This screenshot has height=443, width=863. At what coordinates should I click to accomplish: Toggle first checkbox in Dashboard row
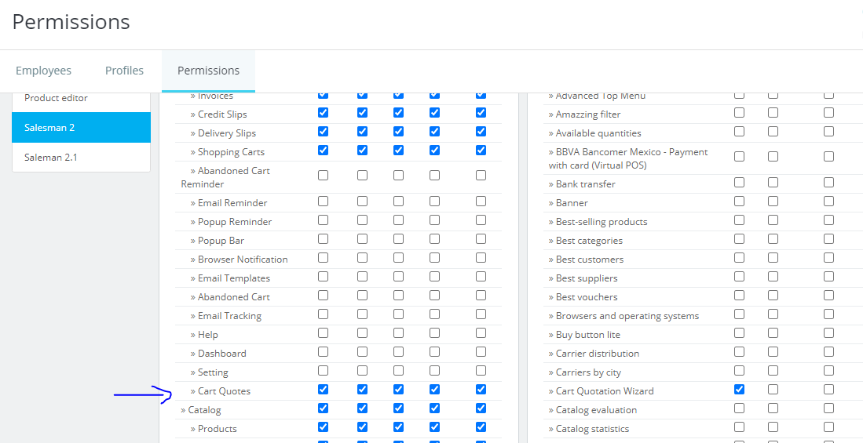[x=323, y=352]
